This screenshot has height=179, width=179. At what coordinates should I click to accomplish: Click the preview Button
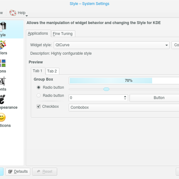(x=154, y=98)
